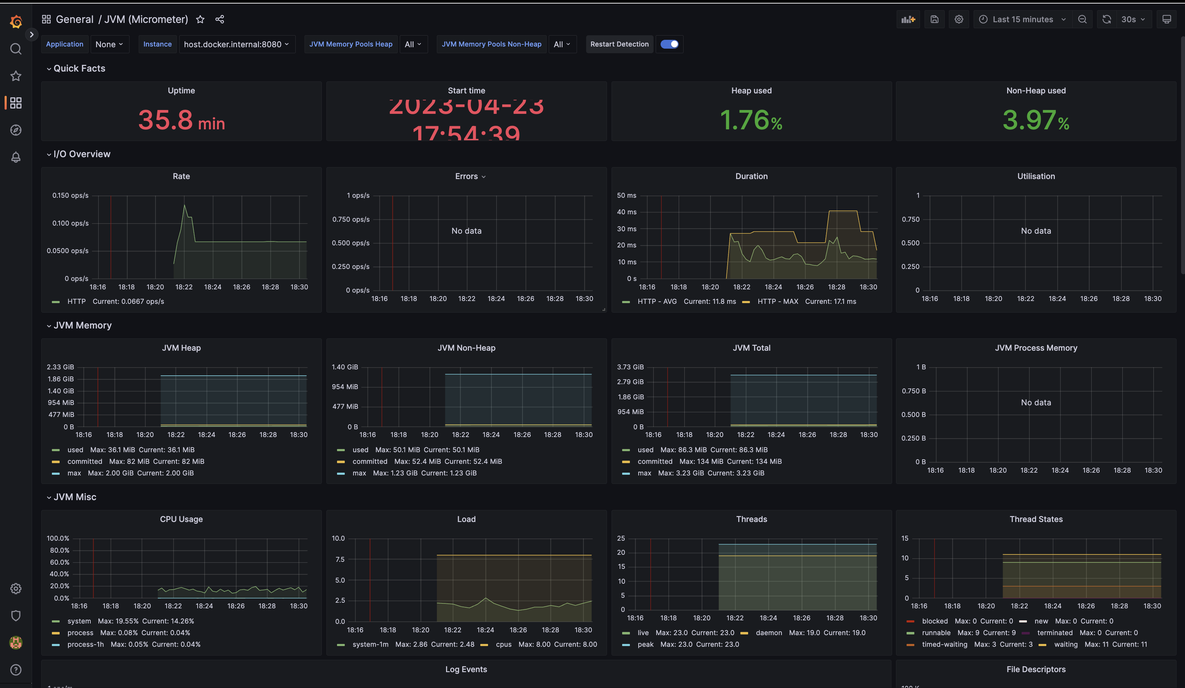The height and width of the screenshot is (688, 1185).
Task: Open the Instance host dropdown
Action: [x=236, y=44]
